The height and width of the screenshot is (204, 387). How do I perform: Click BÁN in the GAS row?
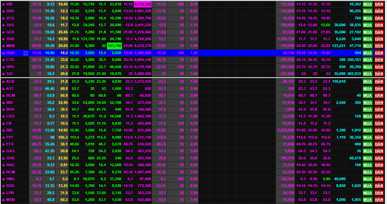pyautogui.click(x=379, y=151)
